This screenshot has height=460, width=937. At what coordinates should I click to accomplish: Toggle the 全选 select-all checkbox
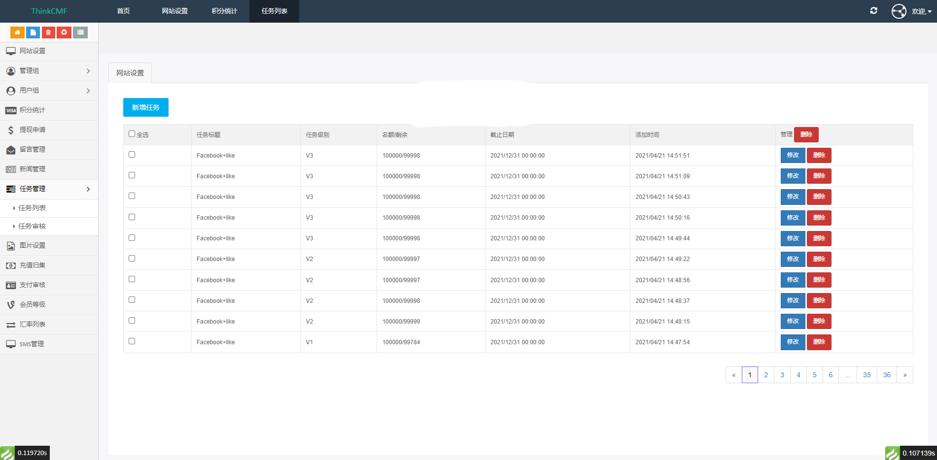132,134
